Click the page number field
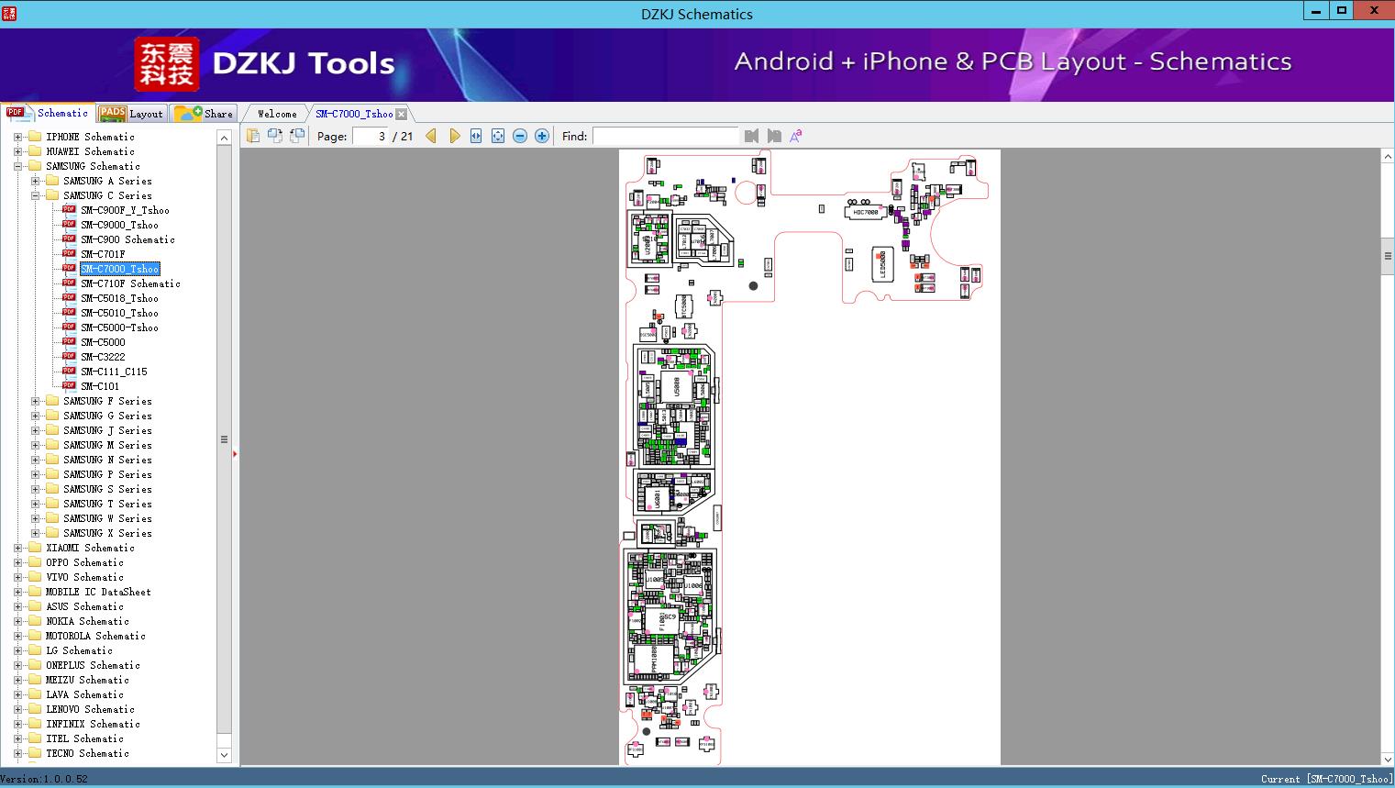1395x788 pixels. coord(371,136)
